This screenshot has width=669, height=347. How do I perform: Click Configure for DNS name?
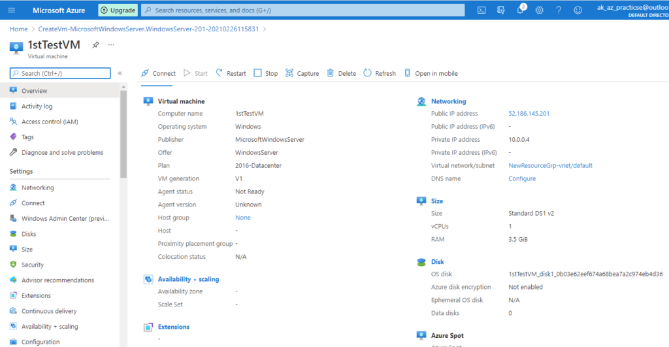coord(522,178)
